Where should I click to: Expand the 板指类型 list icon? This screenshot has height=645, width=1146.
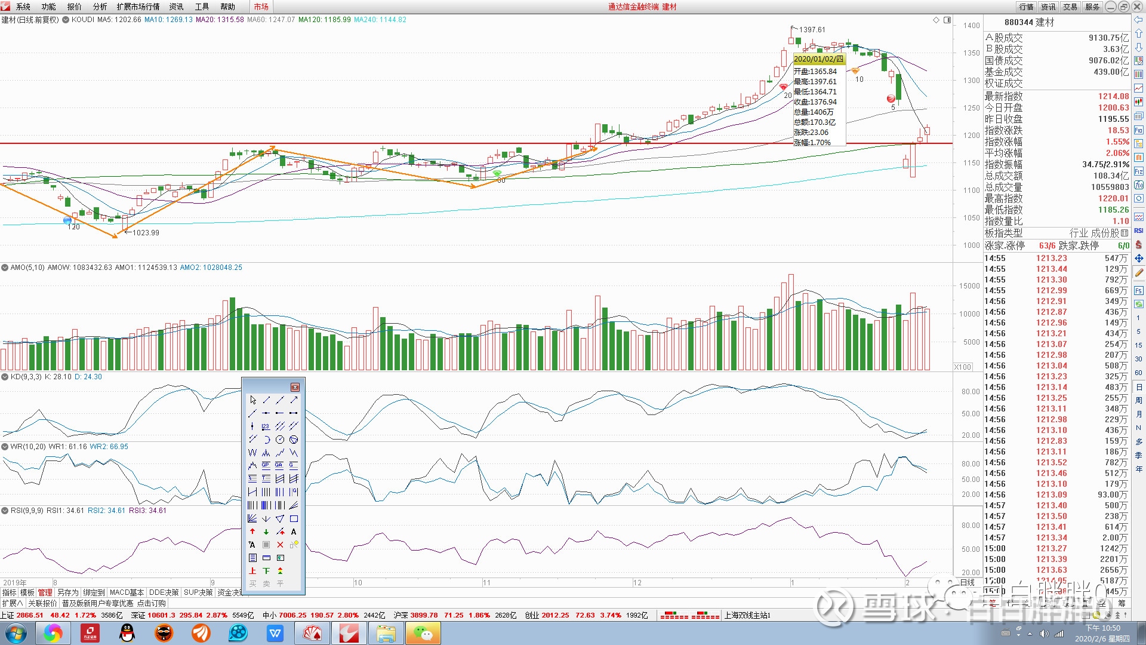[x=1125, y=233]
